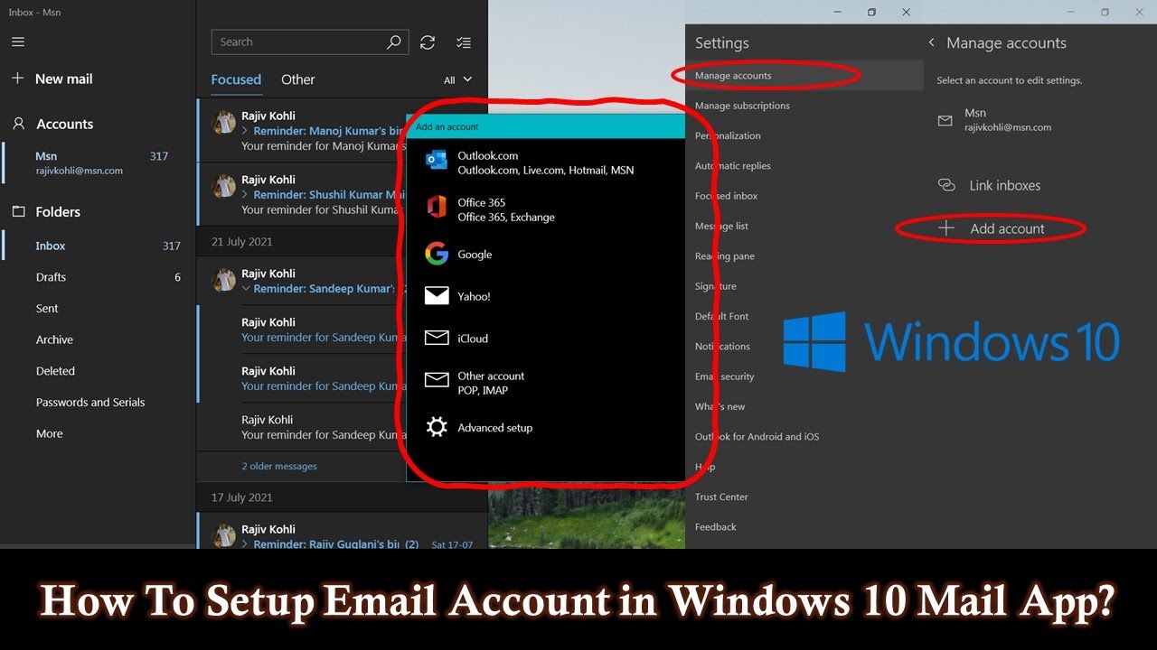Open Manage accounts in Settings
Image resolution: width=1157 pixels, height=650 pixels.
tap(733, 76)
